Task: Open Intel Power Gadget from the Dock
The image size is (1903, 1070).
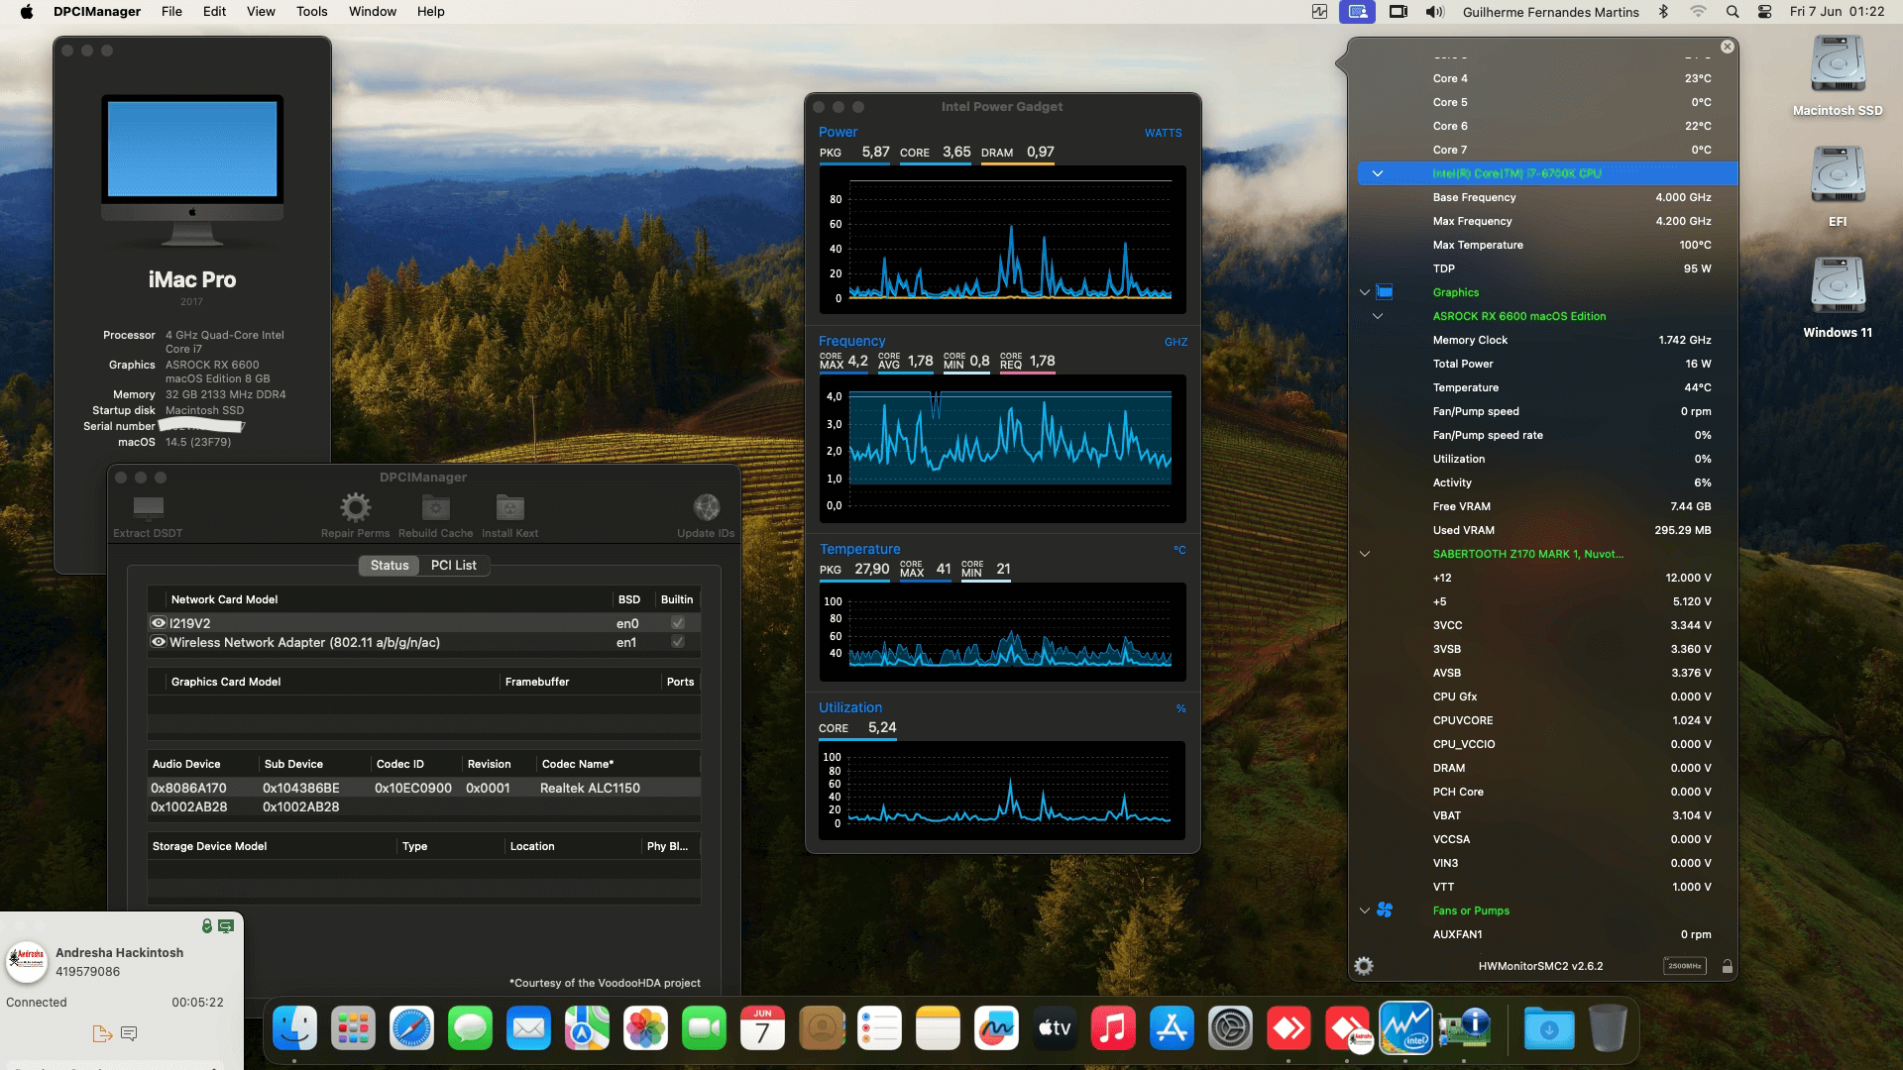Action: 1407,1028
